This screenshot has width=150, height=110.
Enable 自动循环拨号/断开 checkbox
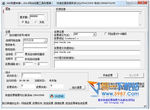pyautogui.click(x=7, y=35)
